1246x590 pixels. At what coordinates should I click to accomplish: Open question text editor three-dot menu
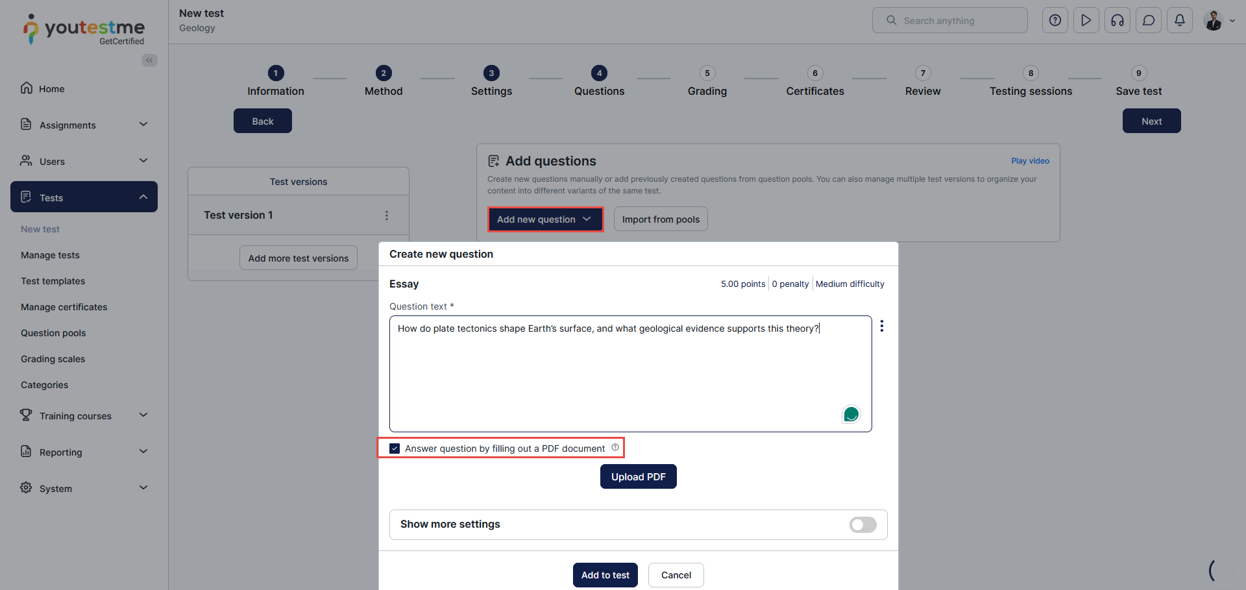[x=881, y=326]
